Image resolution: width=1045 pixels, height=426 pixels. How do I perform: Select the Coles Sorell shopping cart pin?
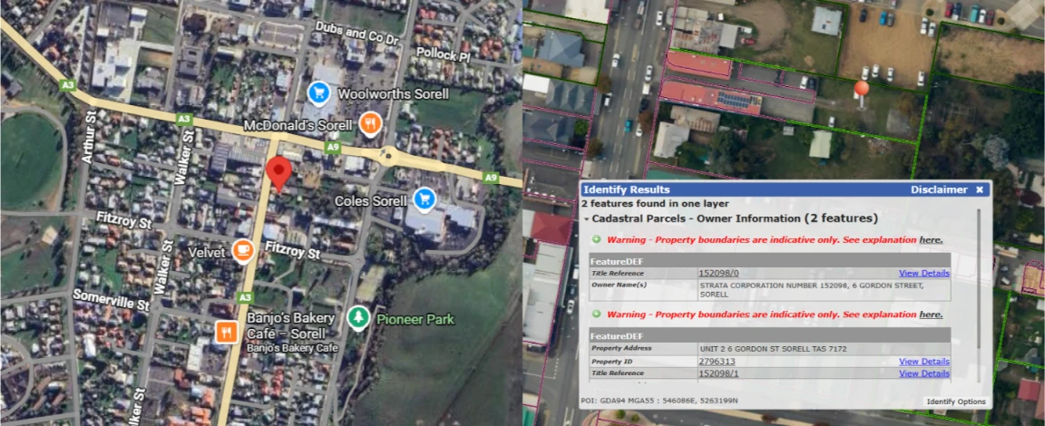(425, 199)
